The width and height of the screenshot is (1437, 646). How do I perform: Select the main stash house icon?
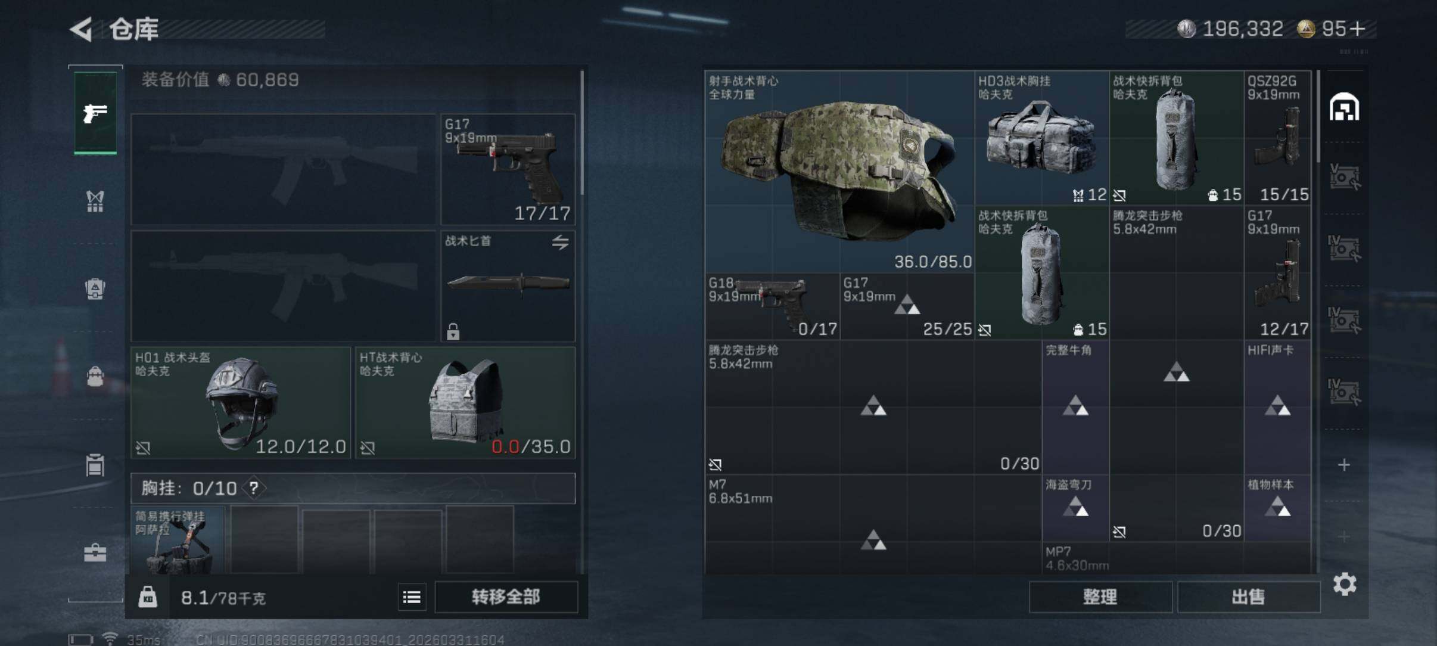point(1344,107)
